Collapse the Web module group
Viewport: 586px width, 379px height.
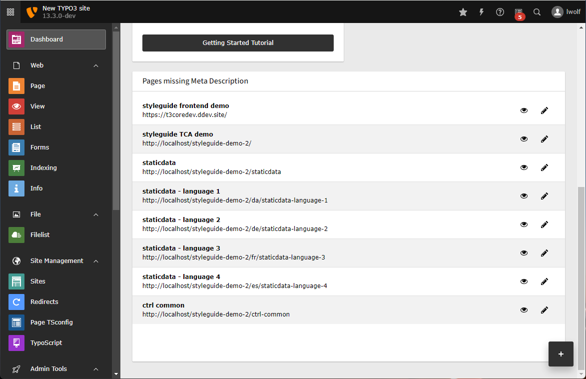96,65
